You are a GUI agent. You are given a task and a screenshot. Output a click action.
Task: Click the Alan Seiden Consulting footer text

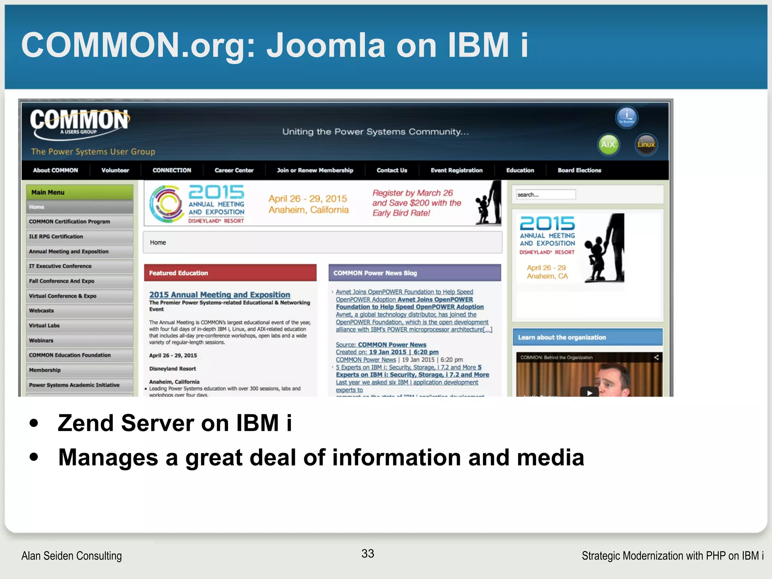point(72,556)
